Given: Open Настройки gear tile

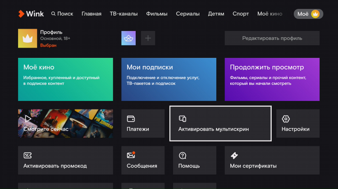Looking at the screenshot, I should click(298, 123).
